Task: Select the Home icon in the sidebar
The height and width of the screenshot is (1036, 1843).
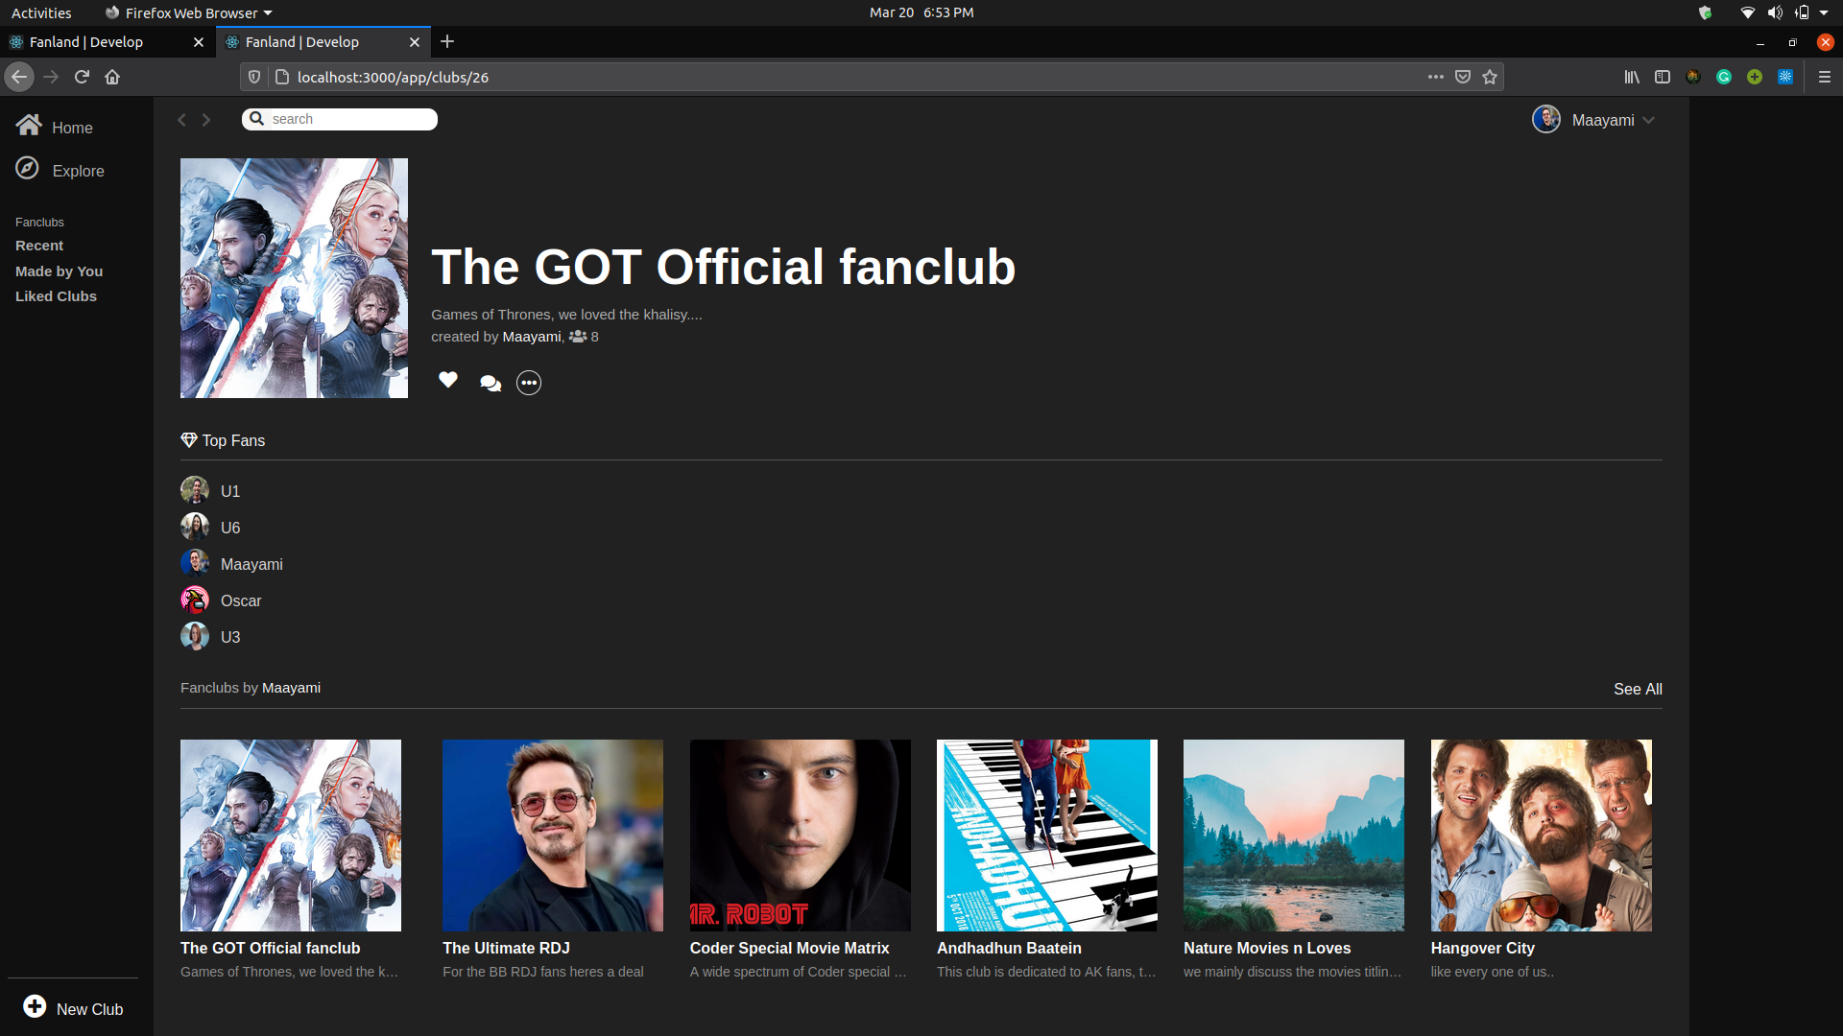Action: tap(28, 124)
